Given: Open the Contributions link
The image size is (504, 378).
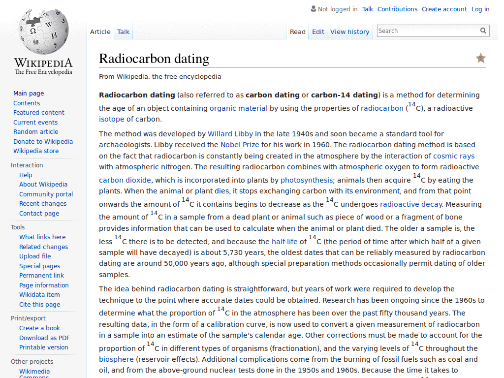Looking at the screenshot, I should pos(397,9).
